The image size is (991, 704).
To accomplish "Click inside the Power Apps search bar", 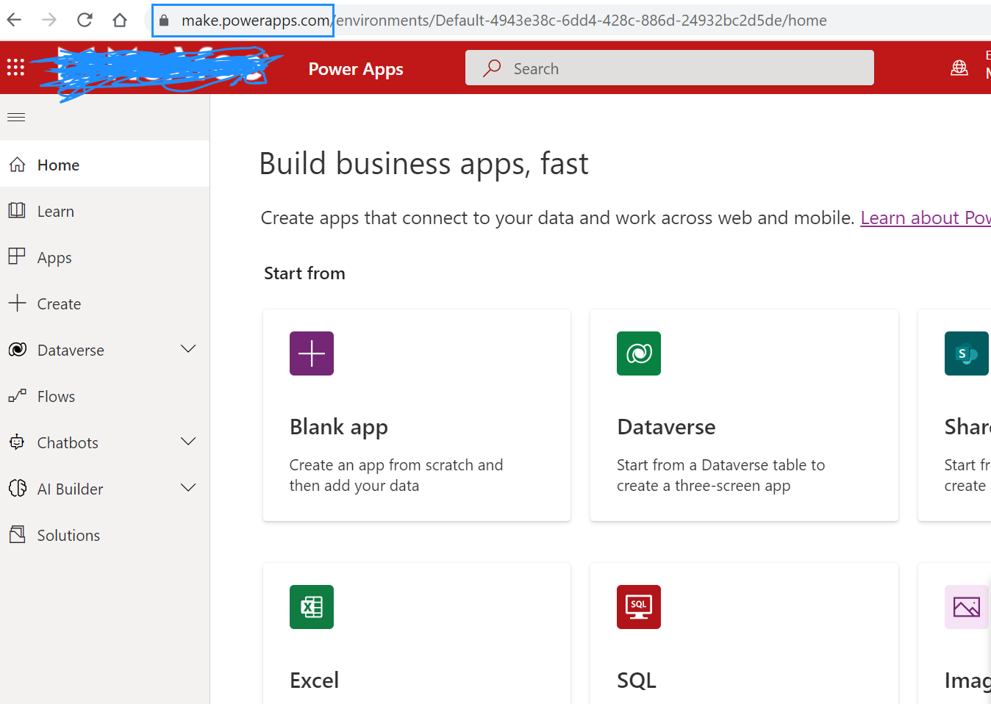I will 669,67.
